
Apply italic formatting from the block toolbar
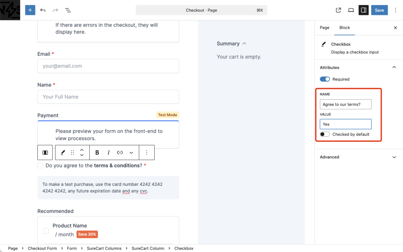108,152
